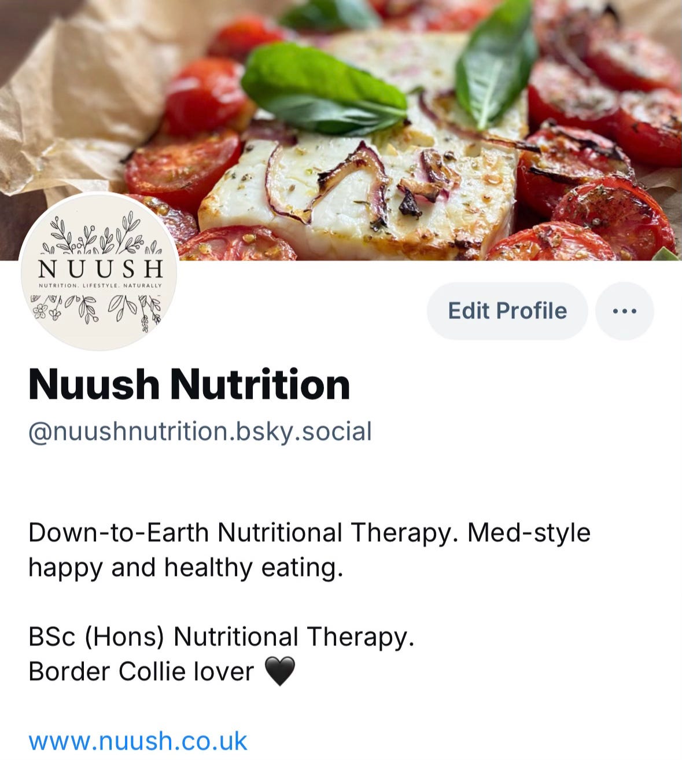
Task: Click the 'Border Collie lover' text
Action: (141, 672)
